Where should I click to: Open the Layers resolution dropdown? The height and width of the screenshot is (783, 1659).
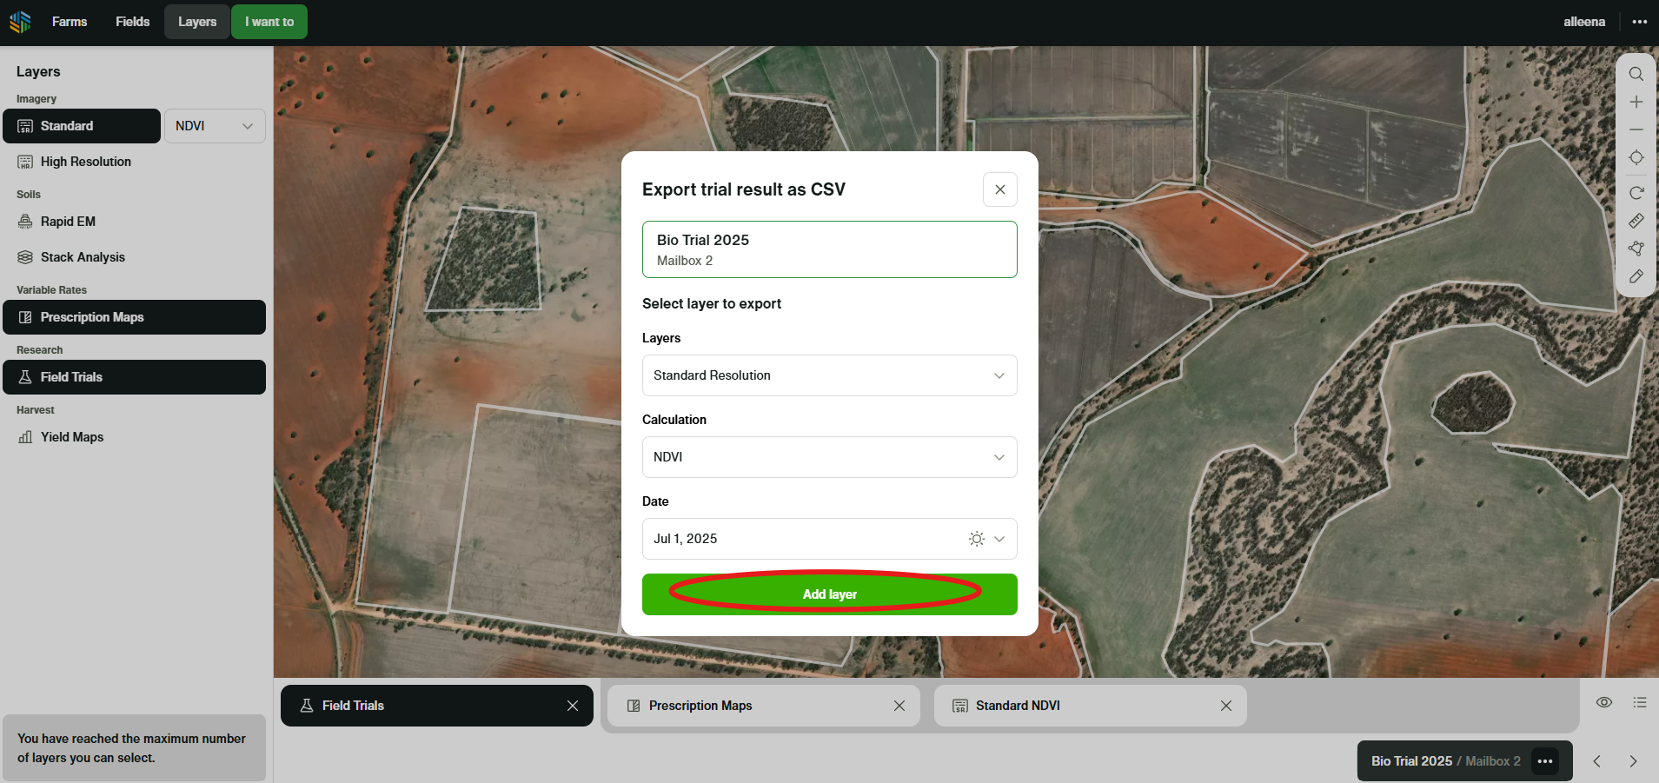pyautogui.click(x=829, y=375)
